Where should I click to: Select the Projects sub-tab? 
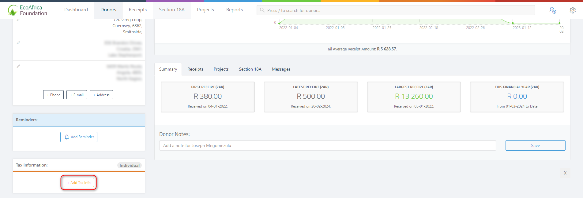click(221, 69)
